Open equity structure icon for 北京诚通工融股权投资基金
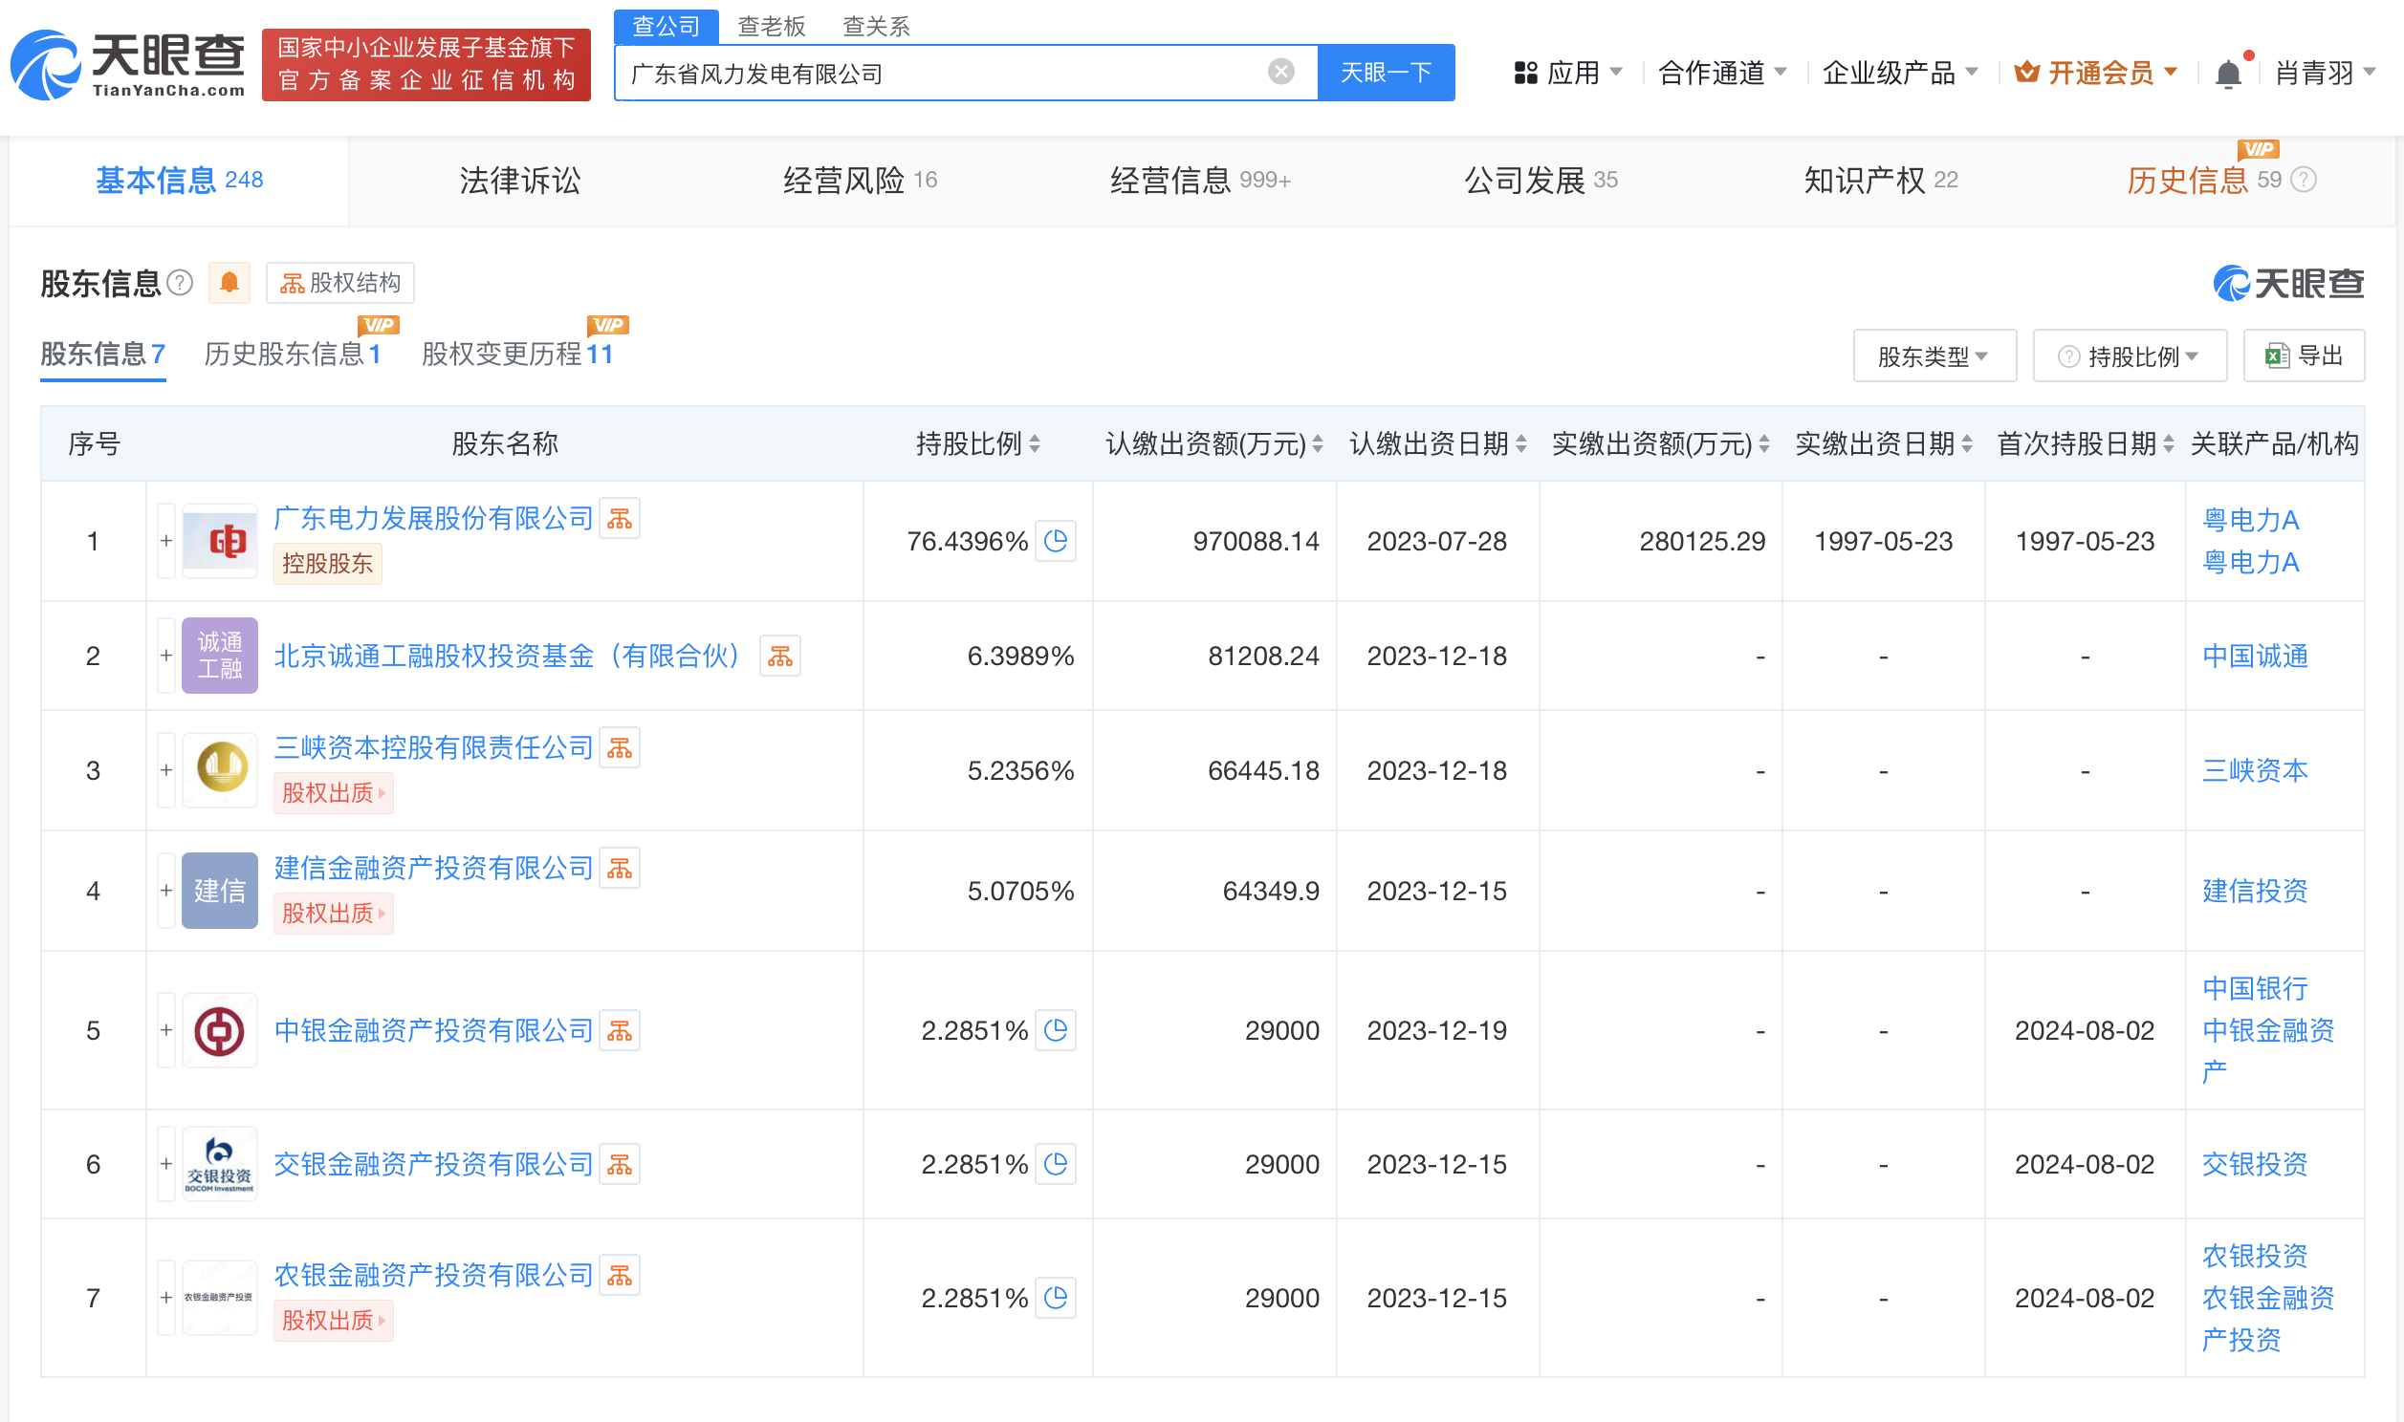The image size is (2404, 1422). click(x=779, y=657)
